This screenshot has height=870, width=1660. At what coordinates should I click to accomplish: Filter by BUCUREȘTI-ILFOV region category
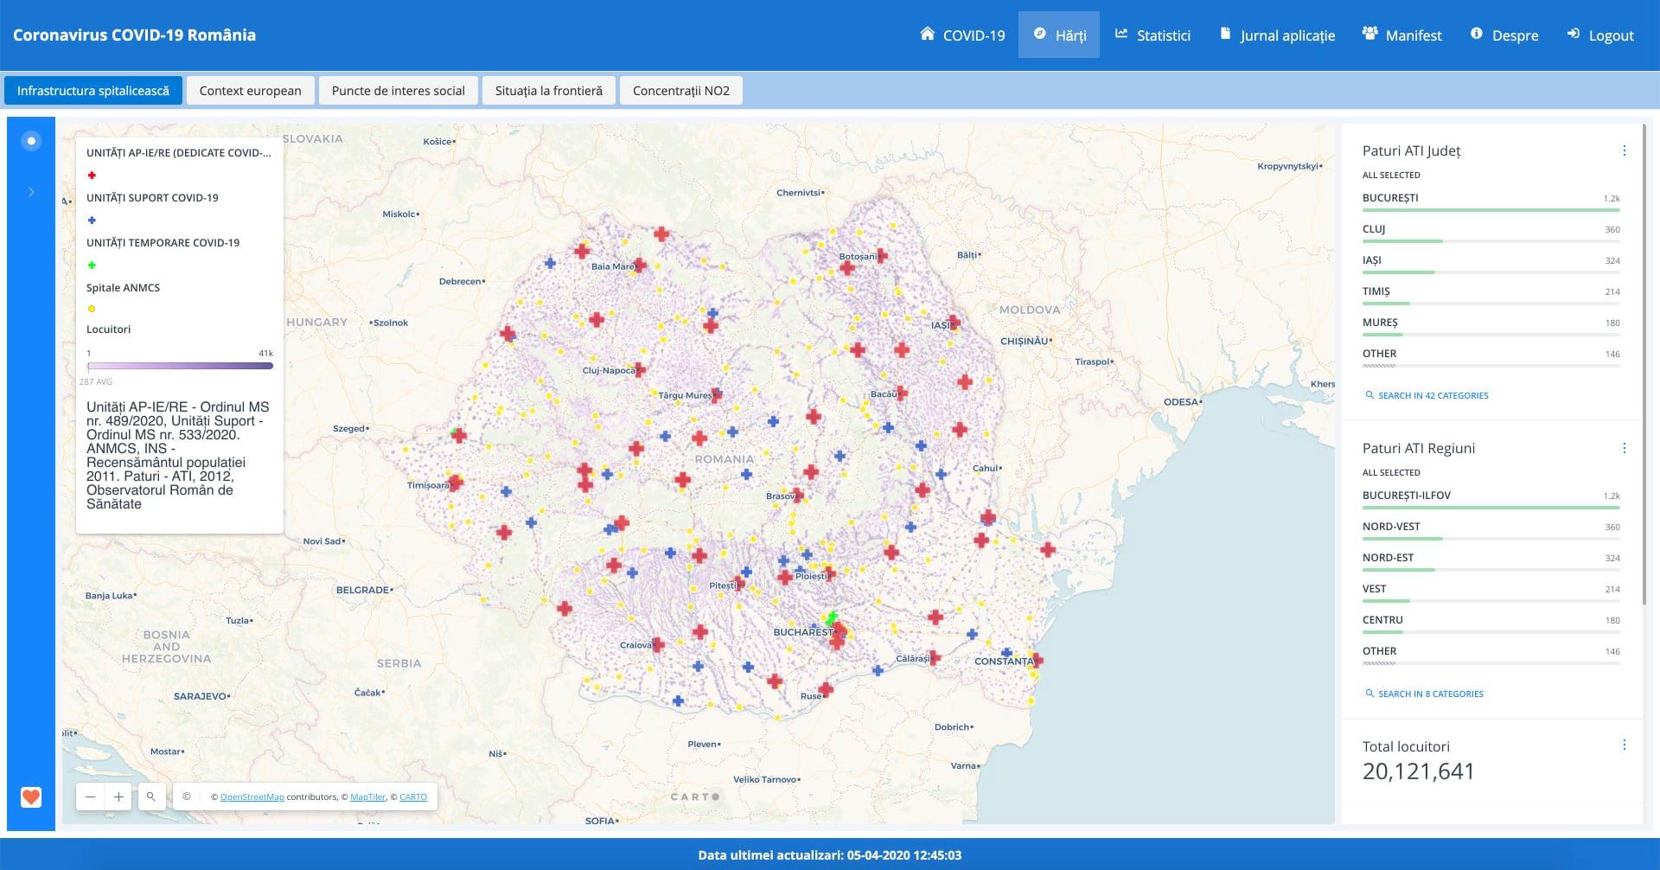click(1491, 498)
